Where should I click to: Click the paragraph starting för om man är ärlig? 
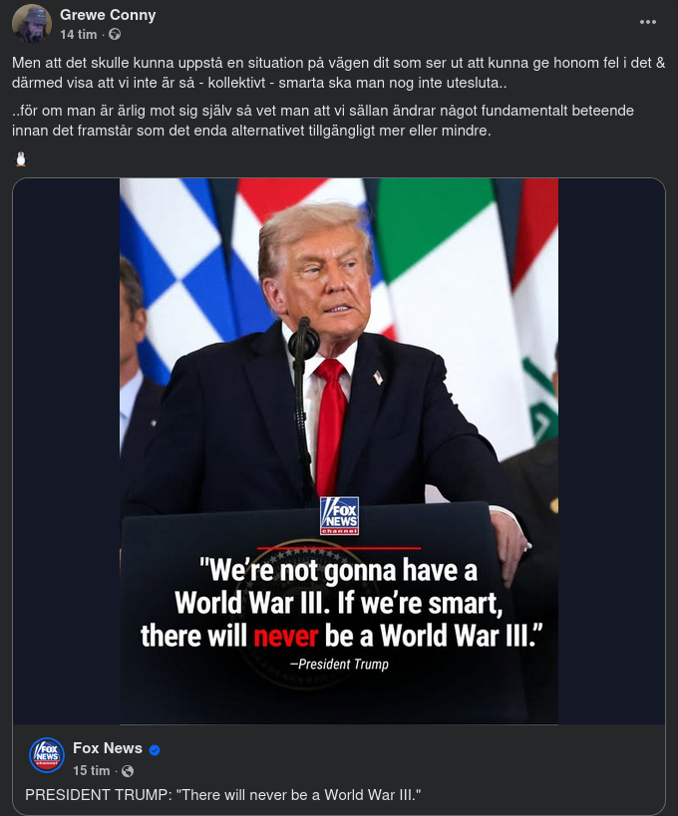click(x=323, y=121)
